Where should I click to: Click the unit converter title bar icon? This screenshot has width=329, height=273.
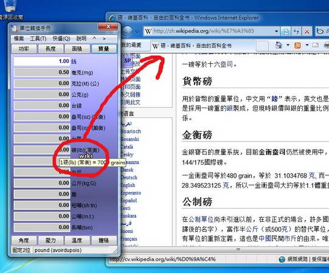(14, 28)
